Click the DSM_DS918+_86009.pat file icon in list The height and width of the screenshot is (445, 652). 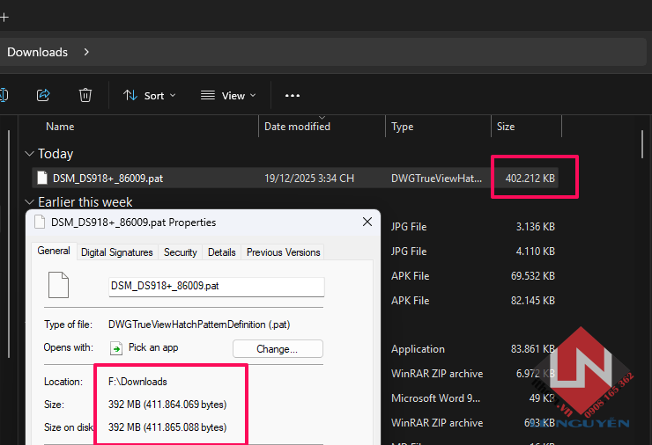coord(42,178)
